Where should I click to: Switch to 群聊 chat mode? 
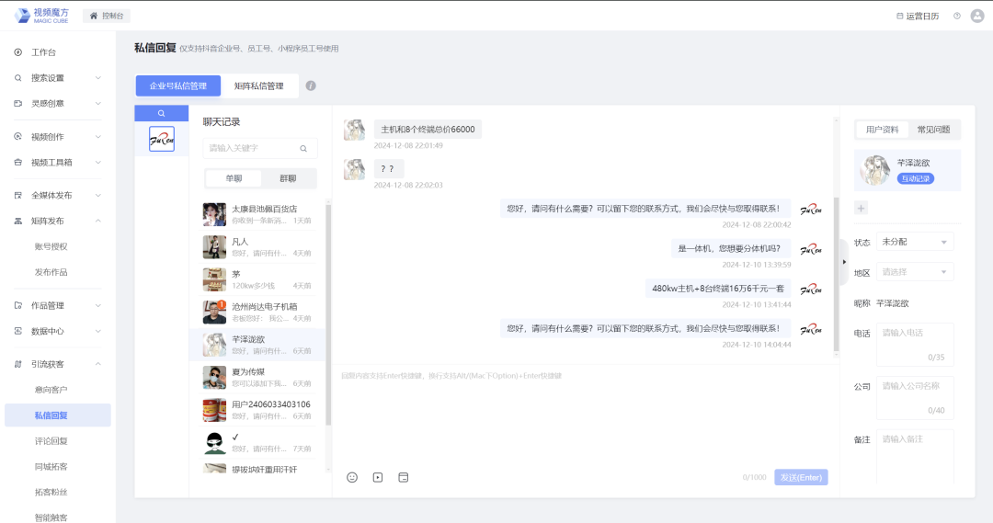coord(288,178)
